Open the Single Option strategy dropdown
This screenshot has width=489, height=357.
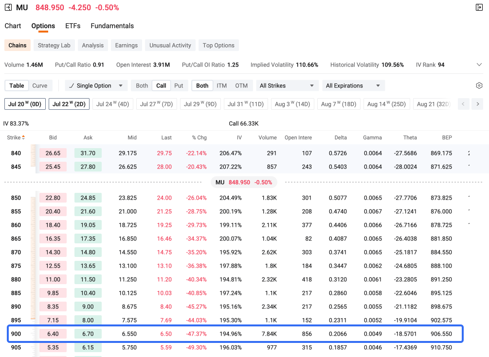96,85
